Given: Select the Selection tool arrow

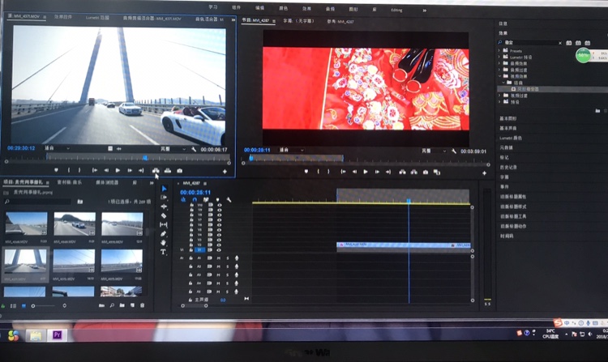Looking at the screenshot, I should click(x=164, y=189).
